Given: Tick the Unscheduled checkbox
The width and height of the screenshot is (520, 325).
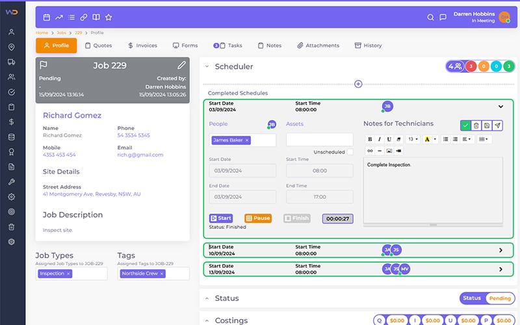Looking at the screenshot, I should pyautogui.click(x=350, y=152).
